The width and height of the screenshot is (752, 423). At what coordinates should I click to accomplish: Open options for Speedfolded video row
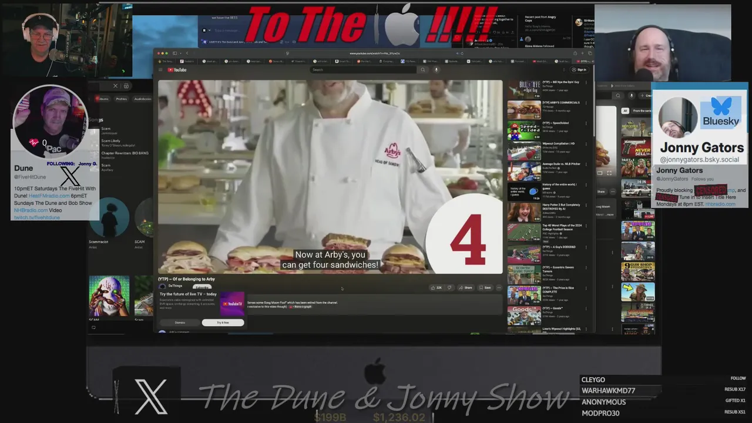586,123
